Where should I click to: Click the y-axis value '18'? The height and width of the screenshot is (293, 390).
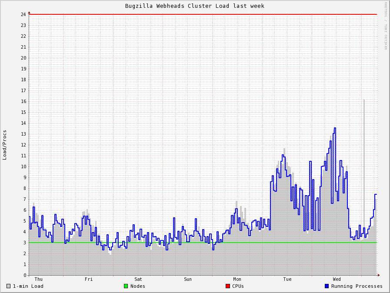[x=23, y=80]
